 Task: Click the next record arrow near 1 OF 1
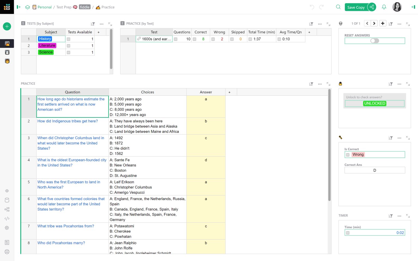point(374,23)
